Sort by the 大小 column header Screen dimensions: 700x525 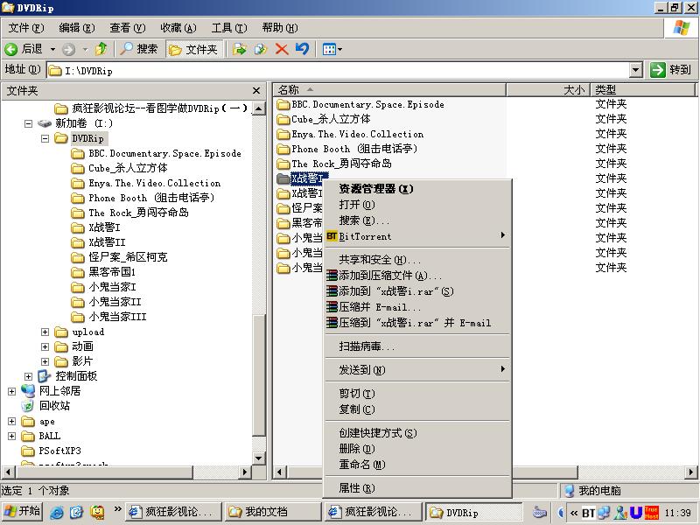point(549,90)
